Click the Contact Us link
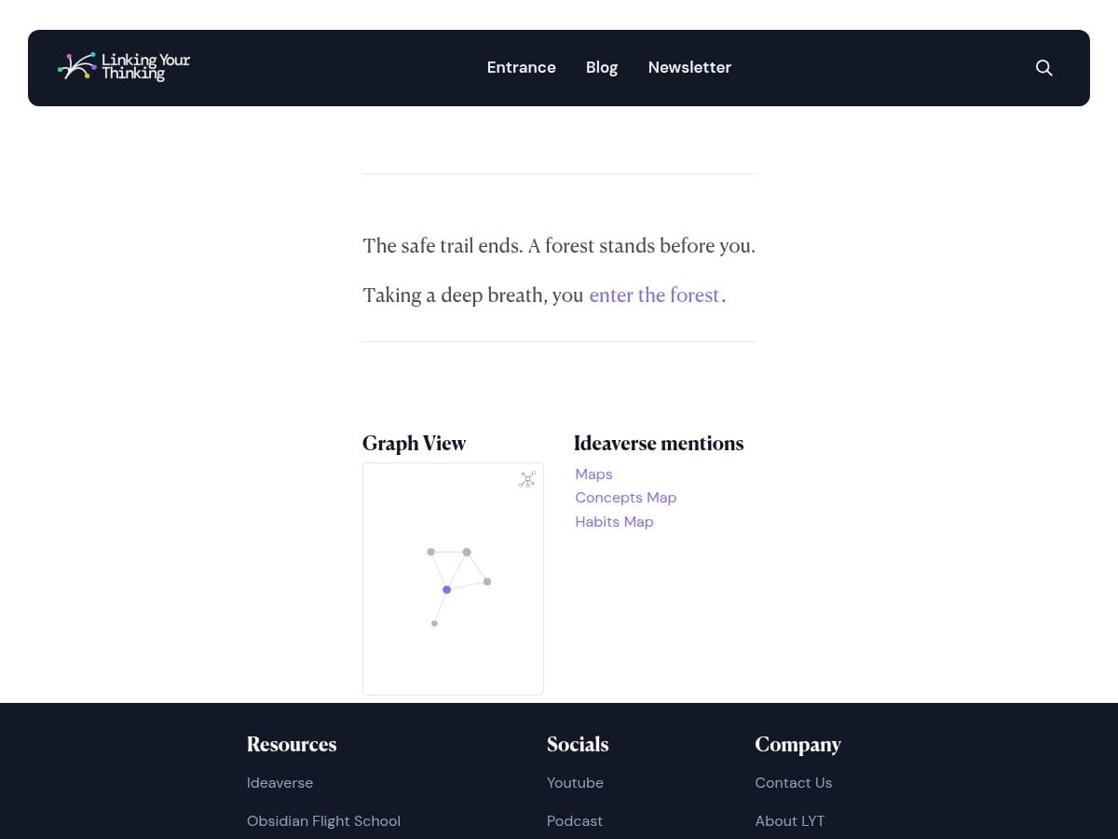Image resolution: width=1118 pixels, height=839 pixels. click(793, 783)
